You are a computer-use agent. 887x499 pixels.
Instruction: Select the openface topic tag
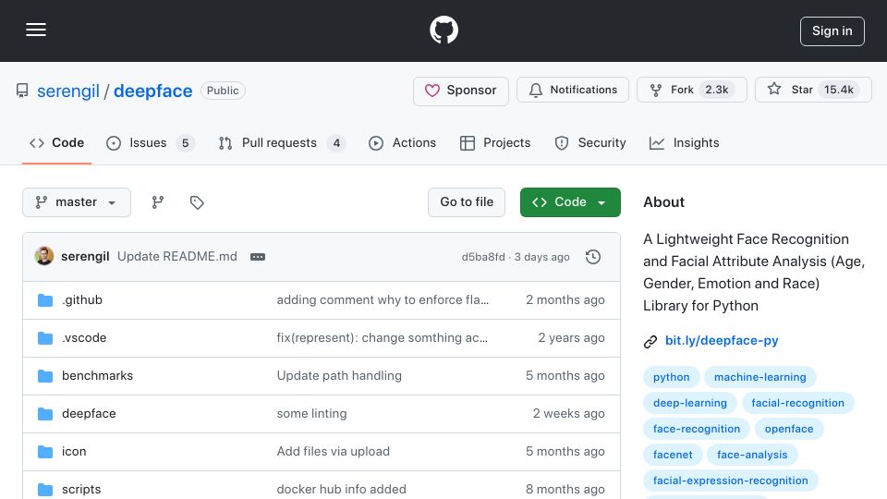coord(788,429)
